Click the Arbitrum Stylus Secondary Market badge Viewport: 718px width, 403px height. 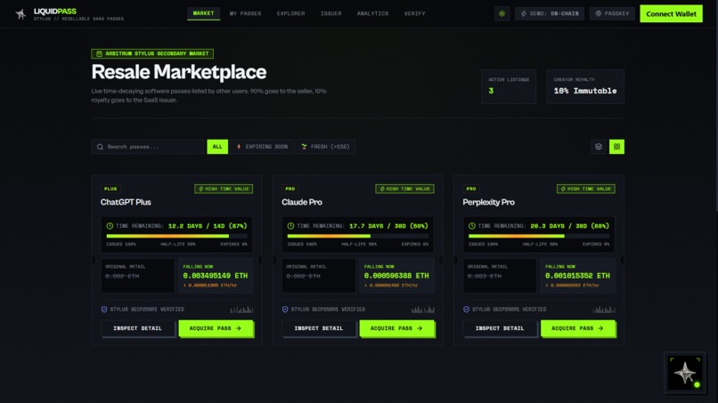[152, 53]
